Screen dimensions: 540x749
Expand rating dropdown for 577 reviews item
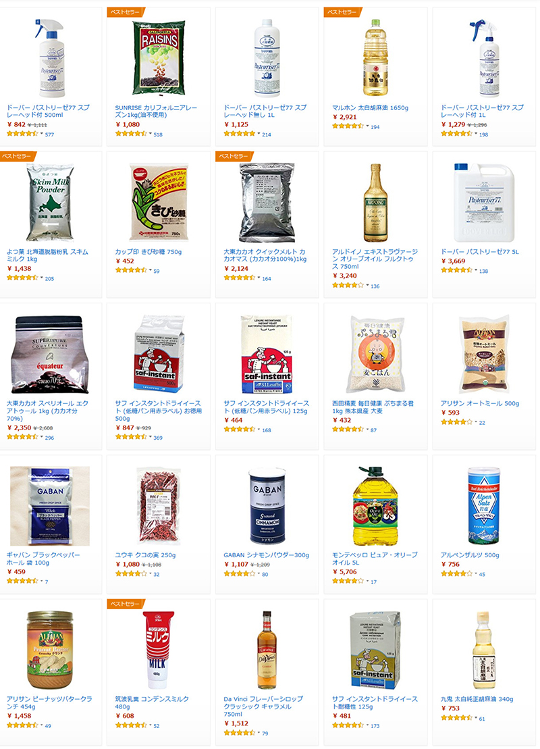tap(42, 134)
